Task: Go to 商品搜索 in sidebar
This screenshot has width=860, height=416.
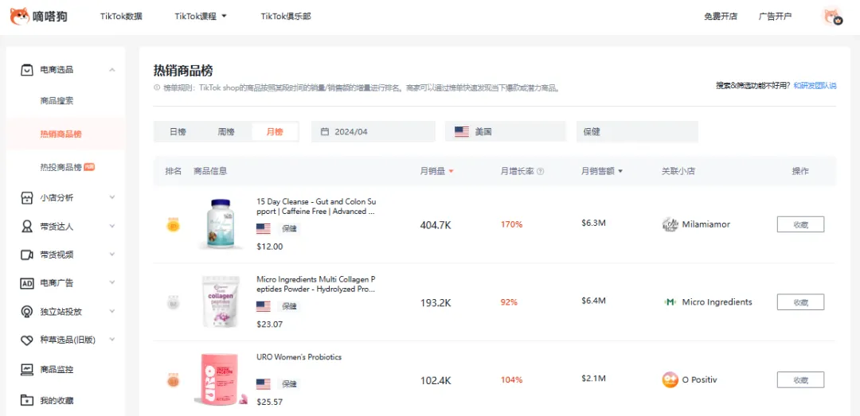Action: [x=57, y=101]
